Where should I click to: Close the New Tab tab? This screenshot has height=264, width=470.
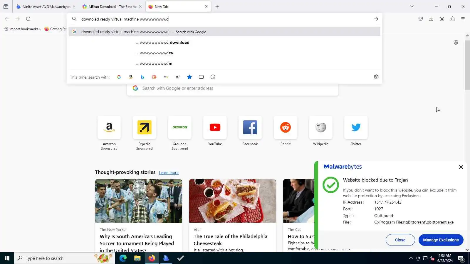(206, 6)
